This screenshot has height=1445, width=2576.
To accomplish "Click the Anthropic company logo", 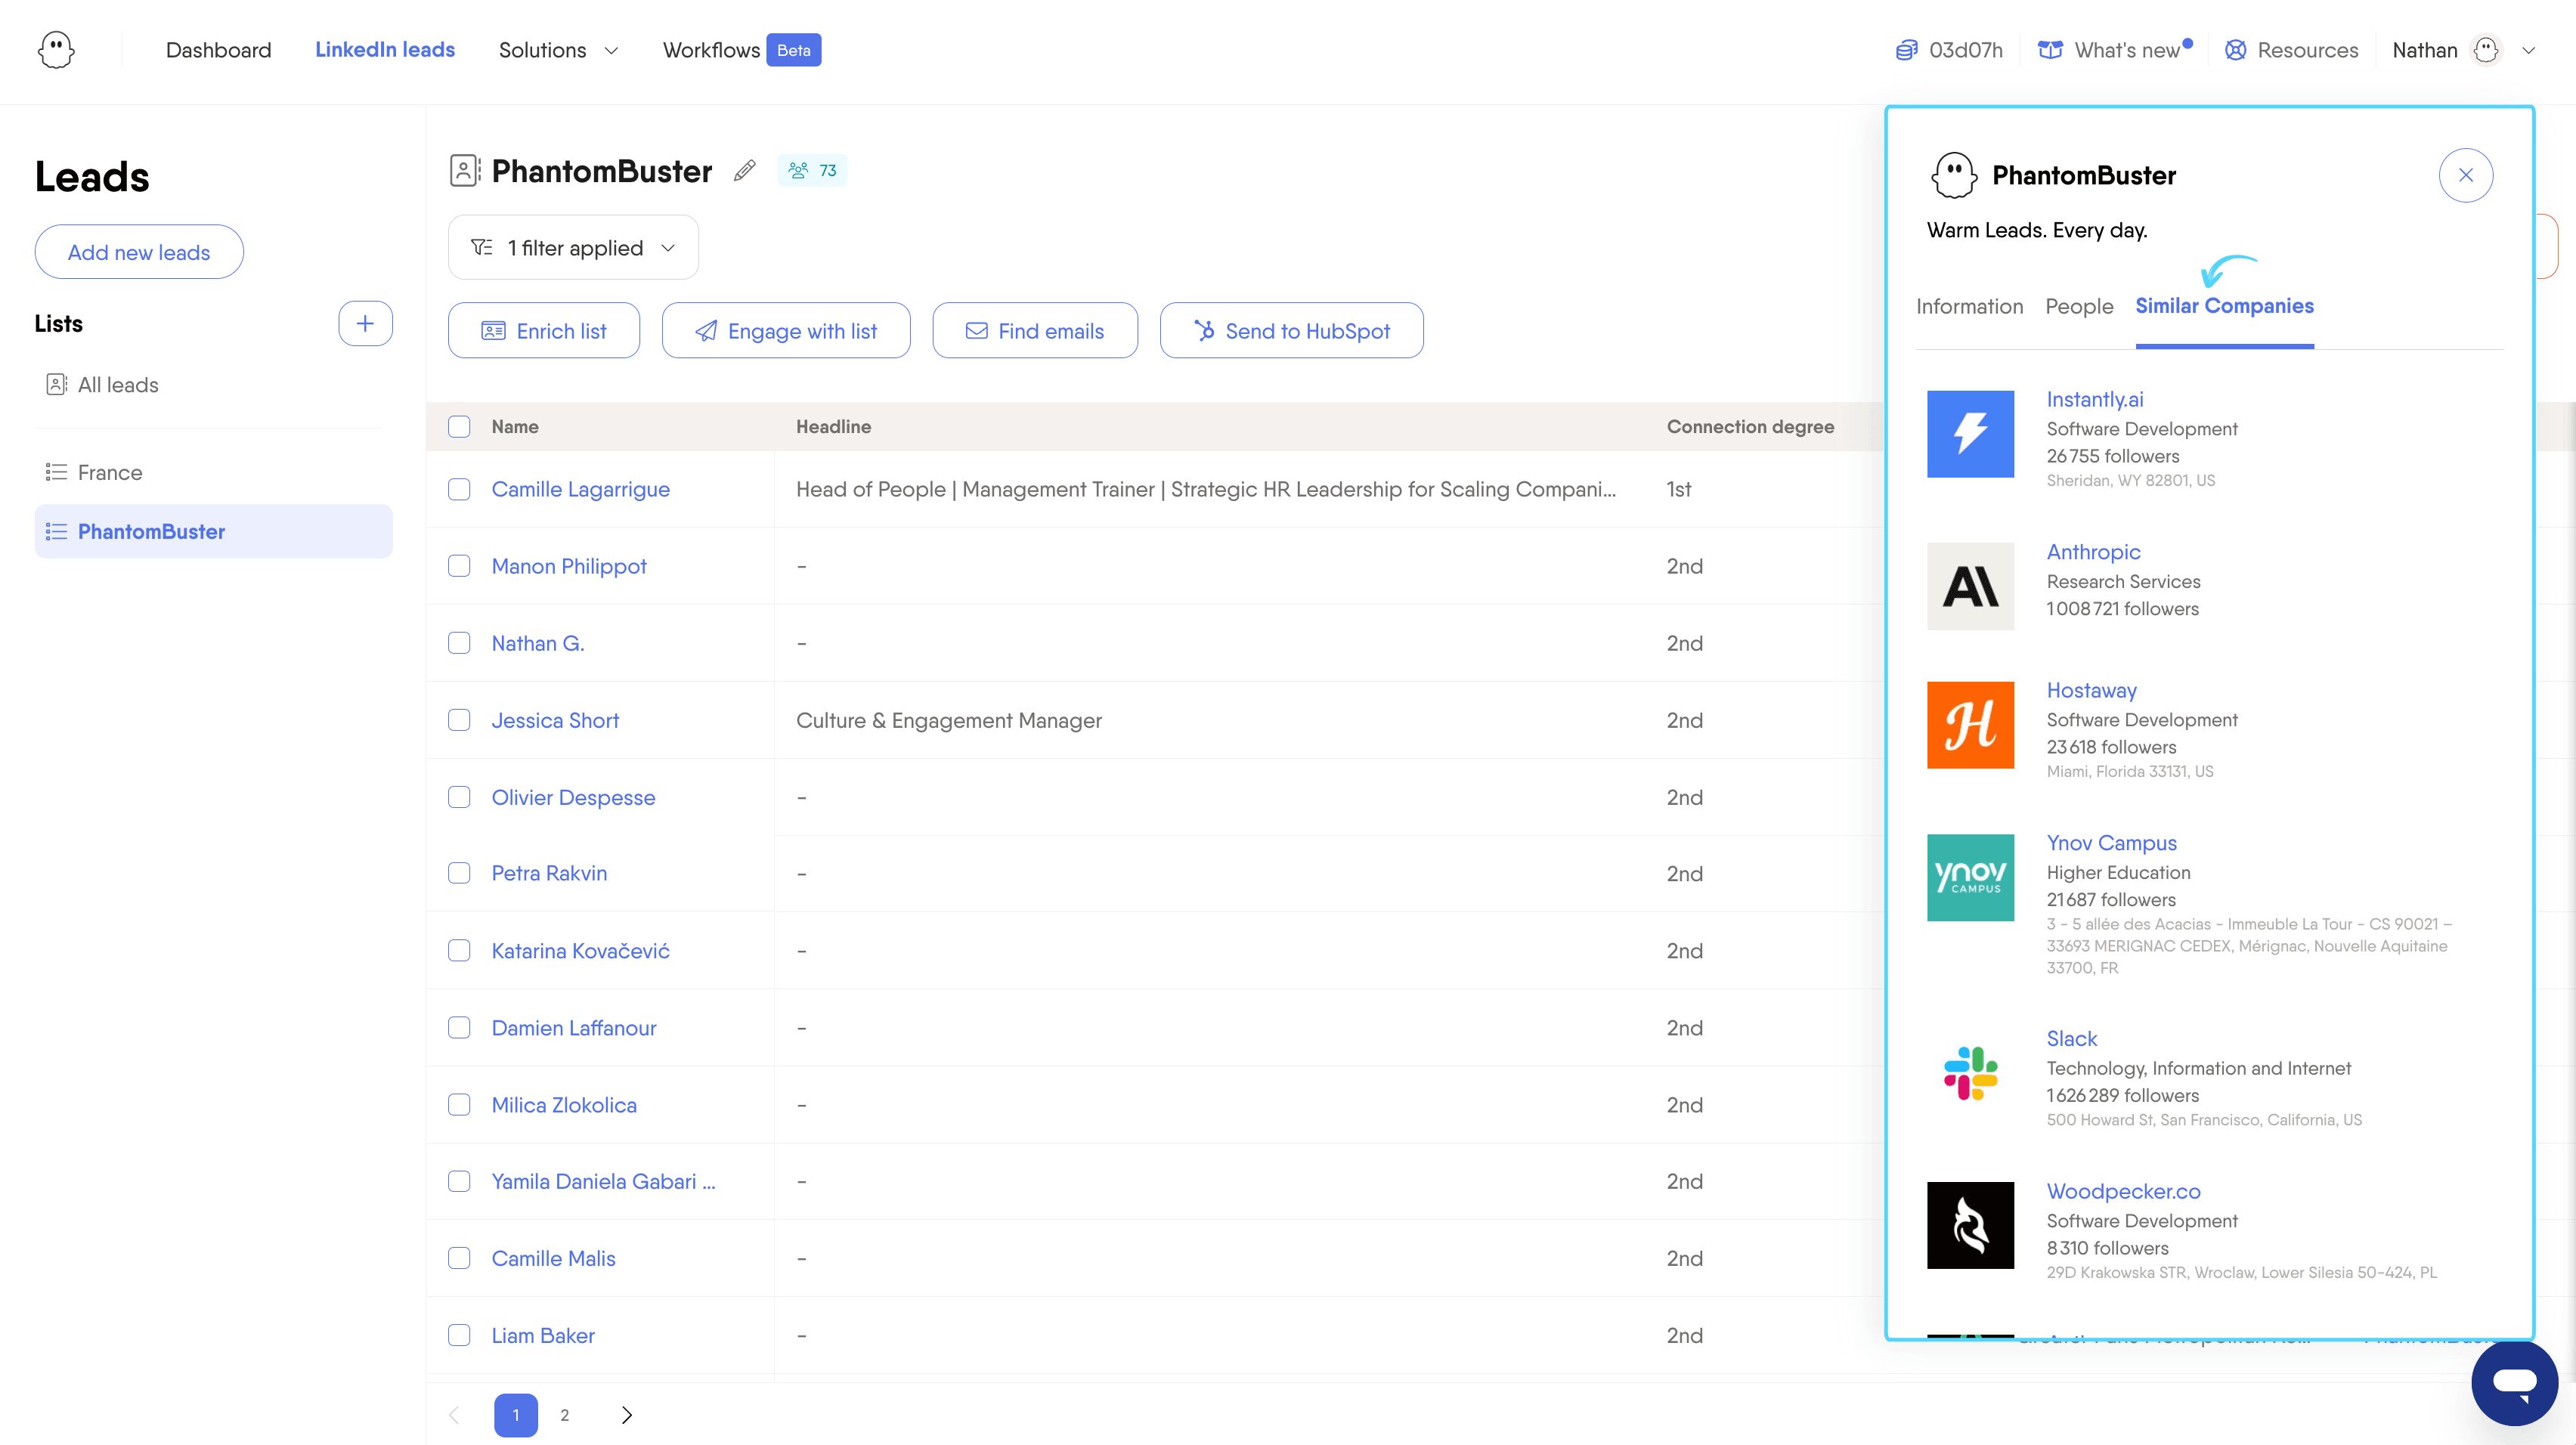I will coord(1970,586).
